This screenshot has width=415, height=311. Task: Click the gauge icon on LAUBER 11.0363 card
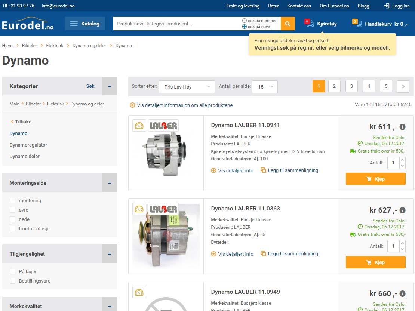coord(139,209)
